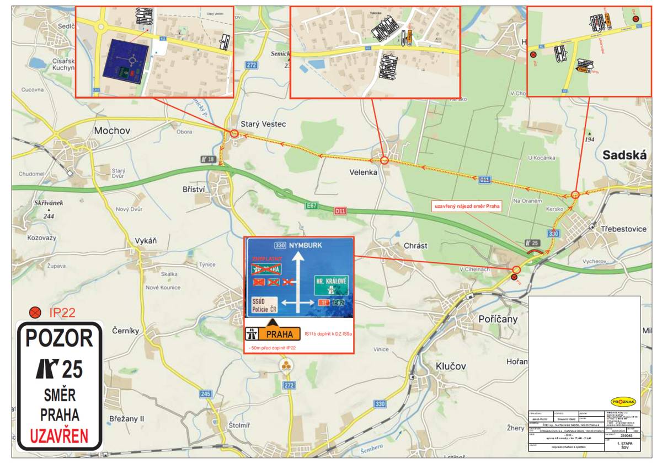Image resolution: width=662 pixels, height=464 pixels.
Task: Click the drawing number 250045
Action: coord(627,435)
